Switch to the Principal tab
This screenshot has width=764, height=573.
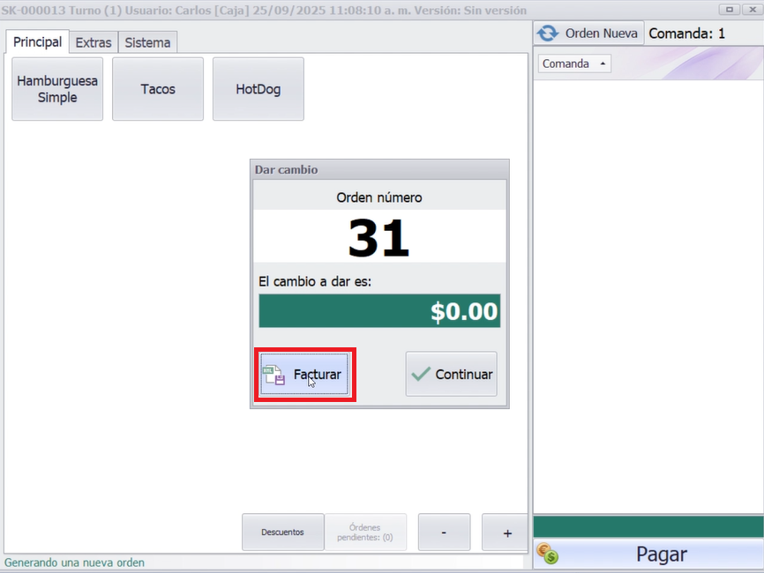(38, 42)
